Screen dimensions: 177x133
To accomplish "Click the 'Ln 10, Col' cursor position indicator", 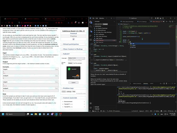I will 135,111.
